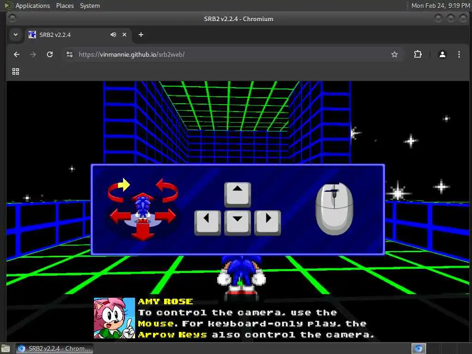This screenshot has height=354, width=472.
Task: Click the Sonic movement arrows diagram
Action: (x=143, y=209)
